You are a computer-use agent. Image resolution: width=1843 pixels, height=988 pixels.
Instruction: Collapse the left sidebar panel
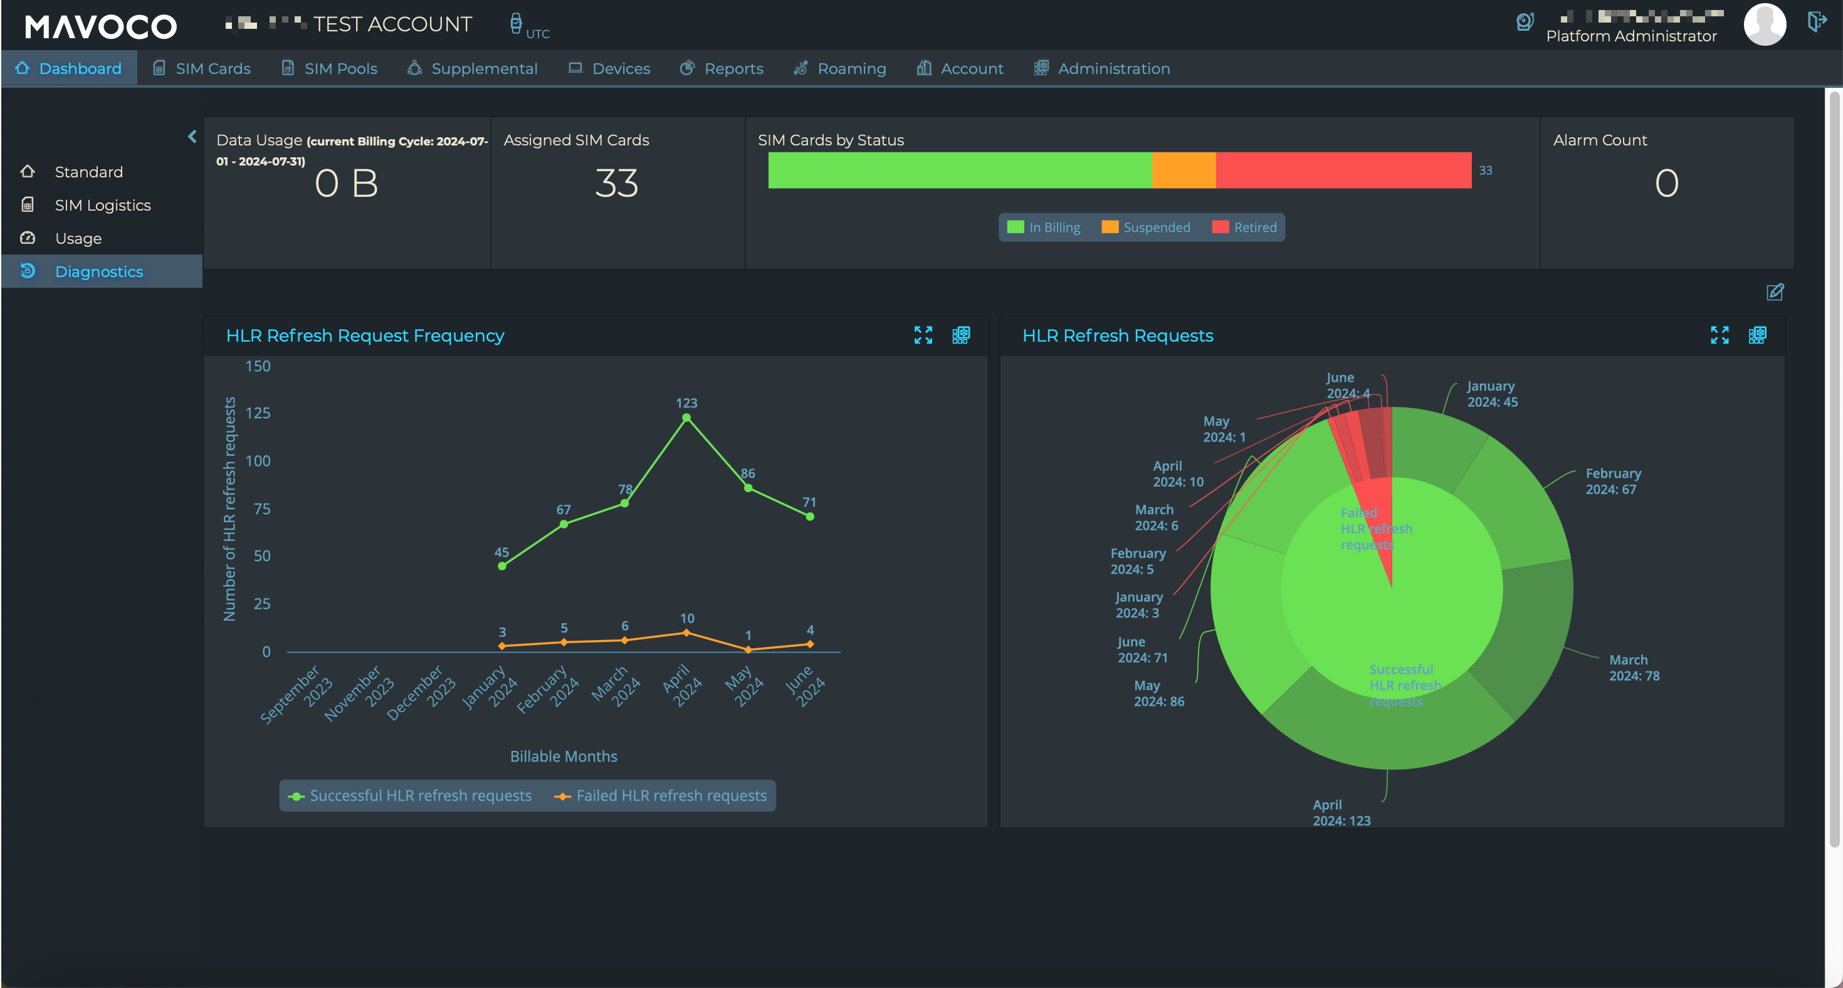pyautogui.click(x=192, y=136)
